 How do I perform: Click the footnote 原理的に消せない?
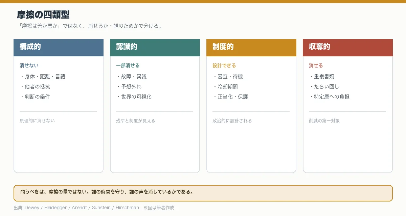(37, 121)
